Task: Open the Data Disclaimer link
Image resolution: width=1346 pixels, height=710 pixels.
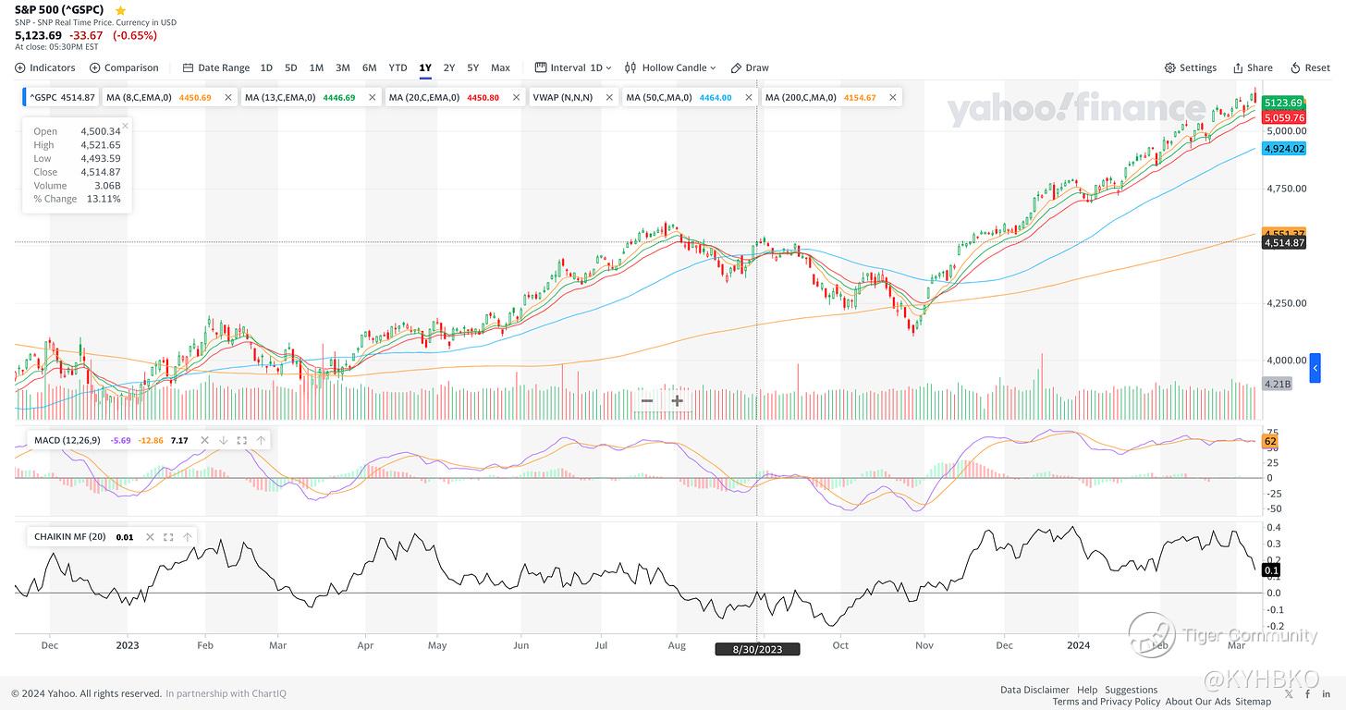Action: tap(1034, 690)
